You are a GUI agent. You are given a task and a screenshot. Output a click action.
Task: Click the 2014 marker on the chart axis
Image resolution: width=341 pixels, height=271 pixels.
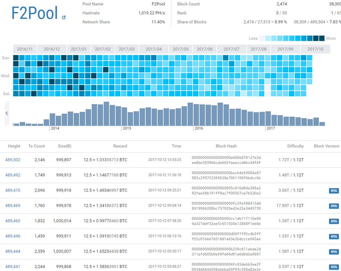(x=55, y=128)
